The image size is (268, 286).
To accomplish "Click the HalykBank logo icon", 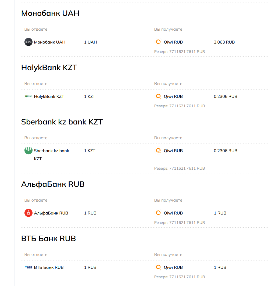I will tap(28, 96).
